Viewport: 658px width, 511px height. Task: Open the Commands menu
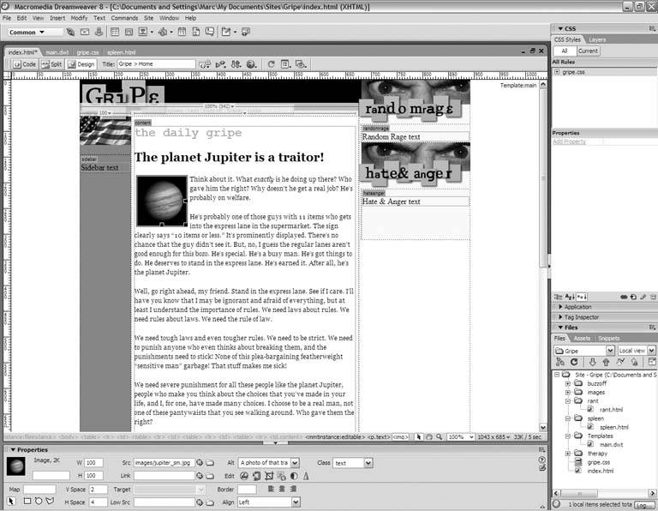124,18
